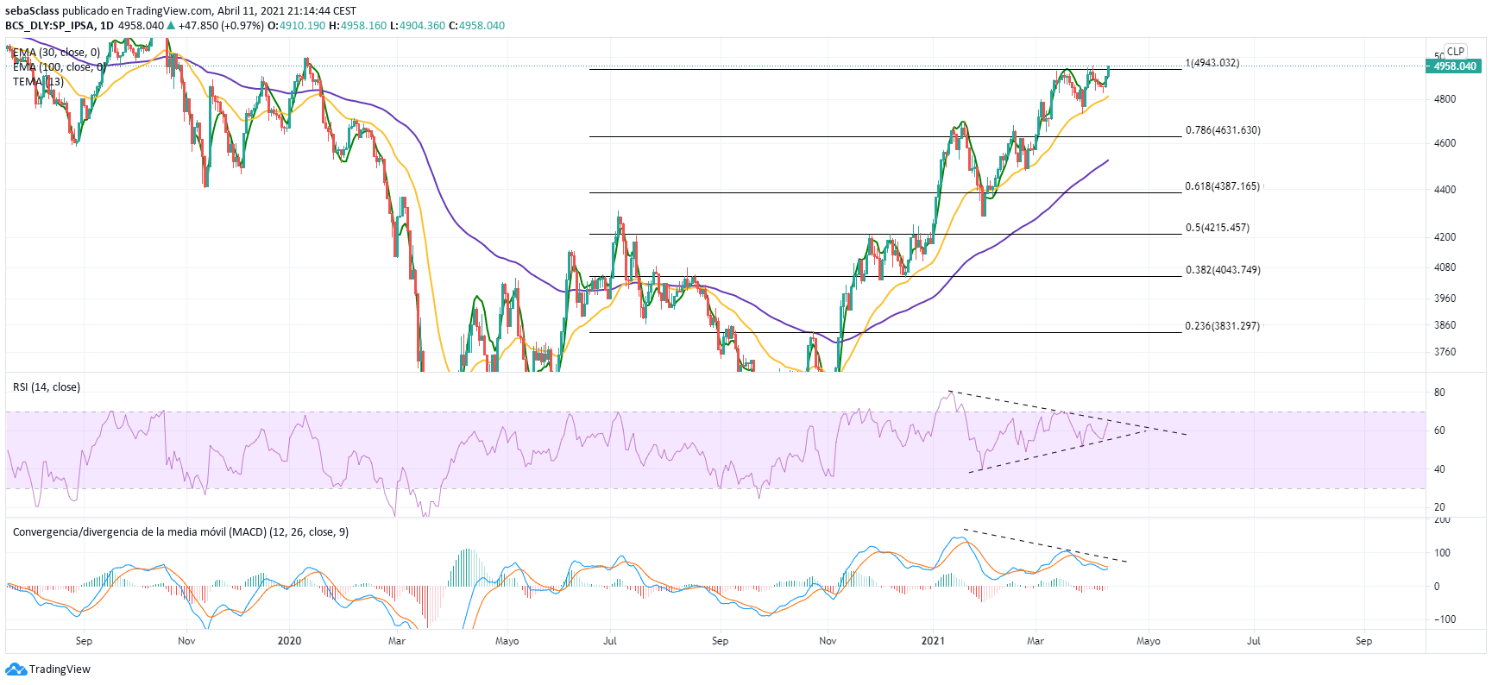This screenshot has width=1492, height=685.
Task: Click the Fibonacci 0.5(4215.457) level label
Action: [x=1218, y=228]
